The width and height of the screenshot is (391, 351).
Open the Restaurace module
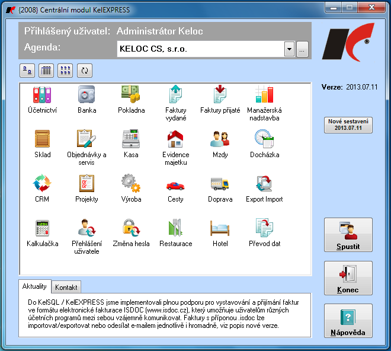175,232
